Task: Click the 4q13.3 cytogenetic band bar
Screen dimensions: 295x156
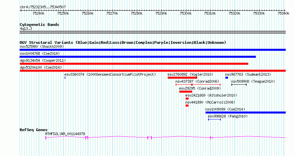Action: pyautogui.click(x=152, y=32)
